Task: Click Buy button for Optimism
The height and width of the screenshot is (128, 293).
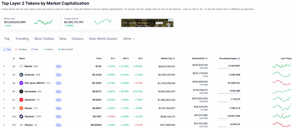Action: [58, 100]
